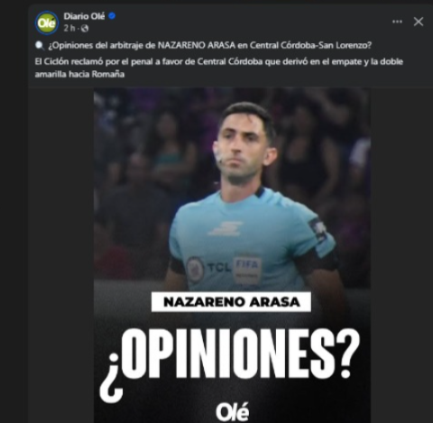Open the Diario Olé page name link
The height and width of the screenshot is (423, 433).
click(x=84, y=16)
